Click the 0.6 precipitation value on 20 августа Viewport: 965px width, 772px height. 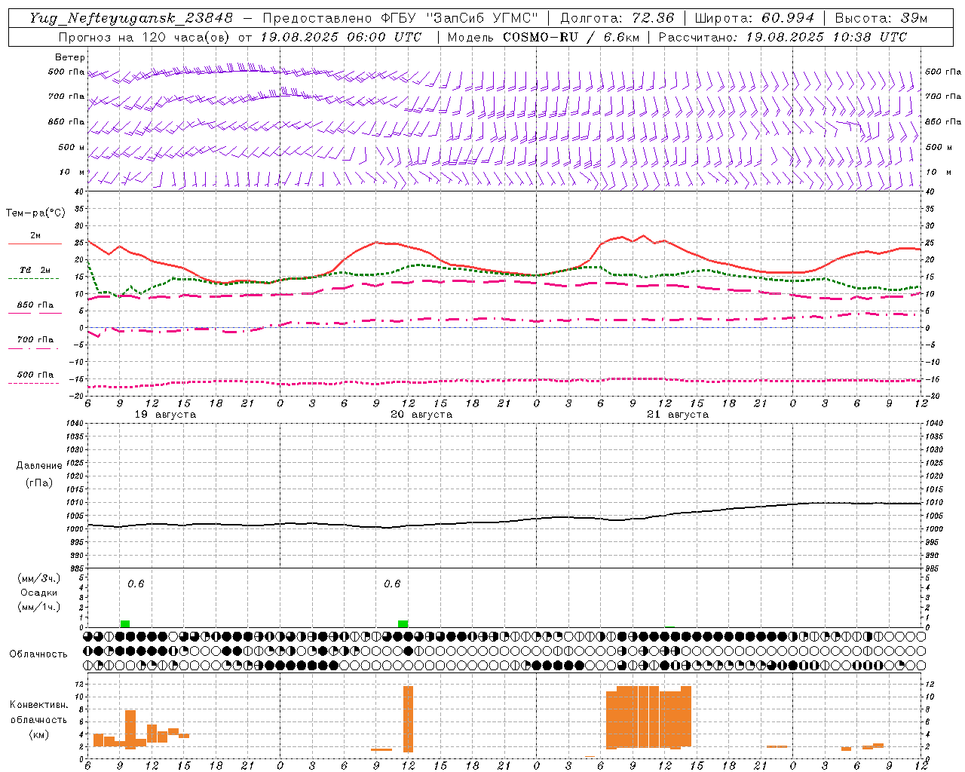click(392, 584)
